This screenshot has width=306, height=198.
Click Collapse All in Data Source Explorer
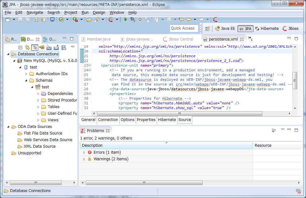point(20,47)
